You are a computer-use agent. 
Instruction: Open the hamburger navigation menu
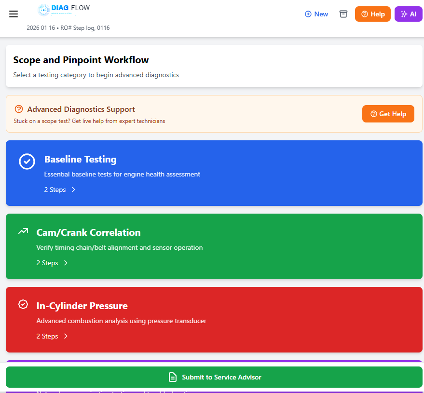pos(14,14)
